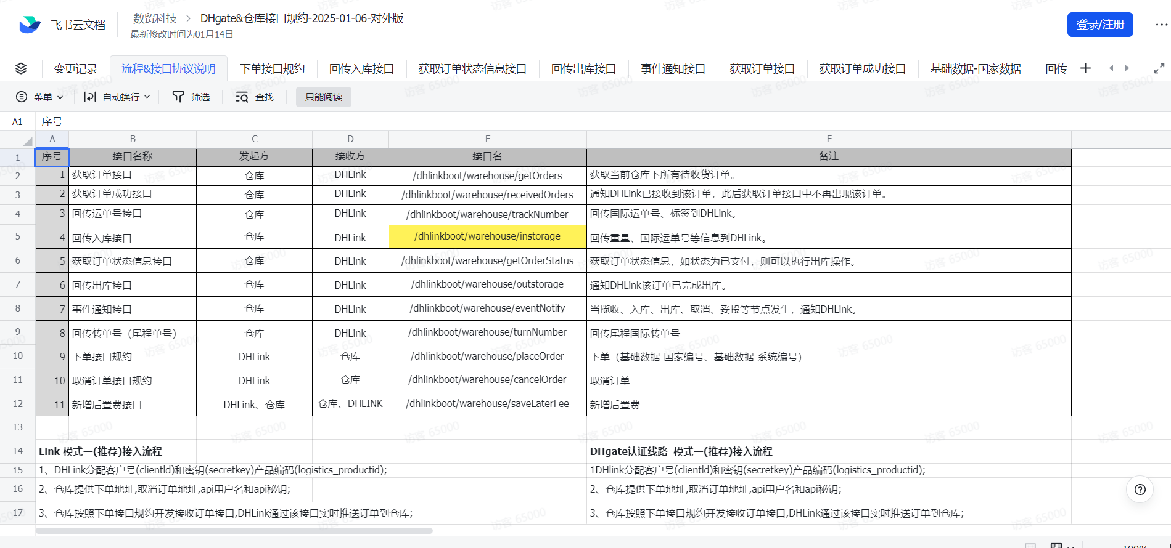
Task: Expand the 菜单 dropdown
Action: point(39,97)
